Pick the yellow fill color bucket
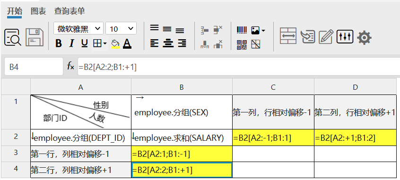The height and width of the screenshot is (180, 400). 115,43
